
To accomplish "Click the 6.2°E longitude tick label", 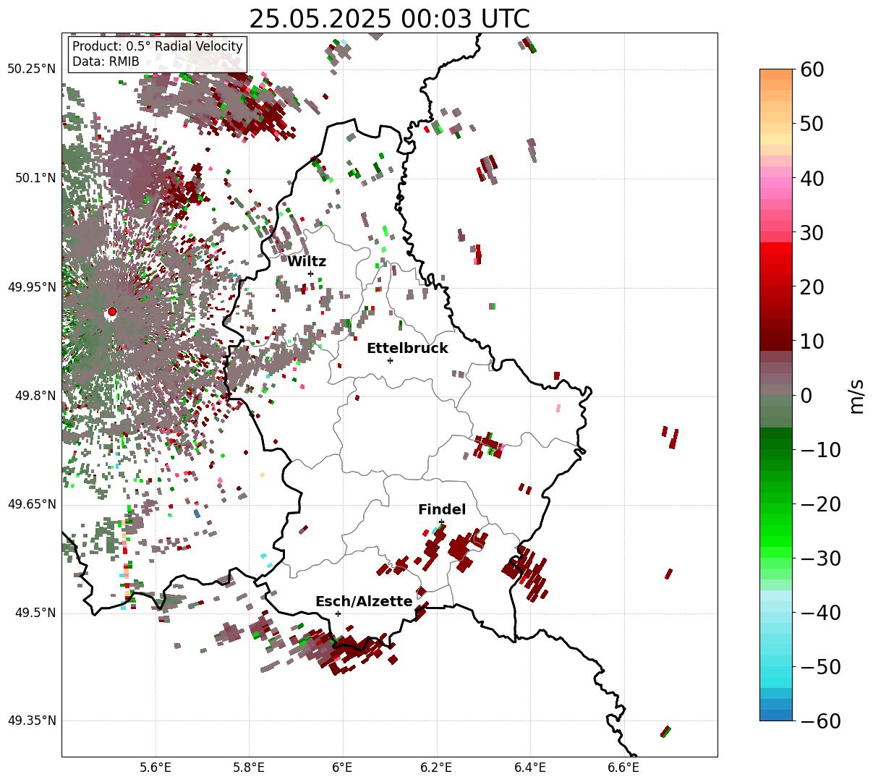I will pos(436,767).
